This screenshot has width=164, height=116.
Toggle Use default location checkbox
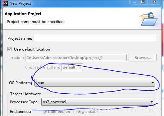(9, 49)
